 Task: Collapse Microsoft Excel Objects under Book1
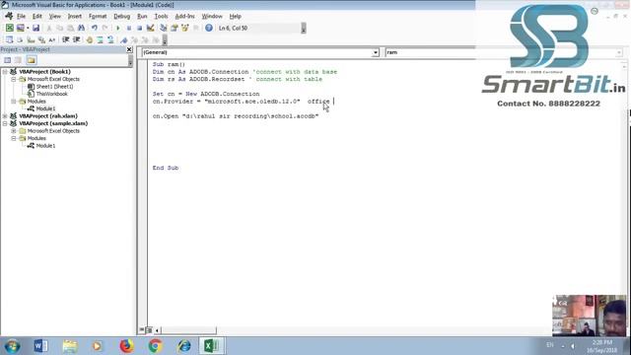[14, 79]
